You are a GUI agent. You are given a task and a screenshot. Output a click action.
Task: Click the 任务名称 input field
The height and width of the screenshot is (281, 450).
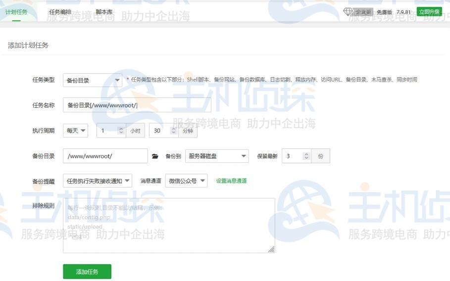137,105
